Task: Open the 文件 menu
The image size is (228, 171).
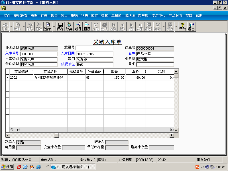Action: click(7, 16)
